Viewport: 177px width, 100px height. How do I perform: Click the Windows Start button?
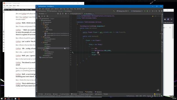point(2,99)
